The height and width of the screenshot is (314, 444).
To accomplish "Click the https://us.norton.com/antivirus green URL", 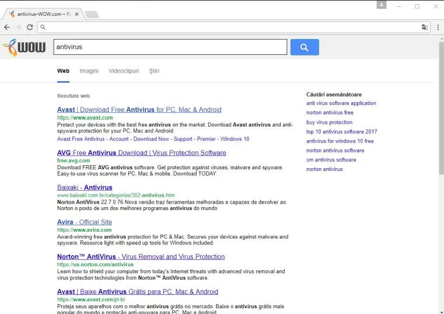I will click(x=96, y=264).
